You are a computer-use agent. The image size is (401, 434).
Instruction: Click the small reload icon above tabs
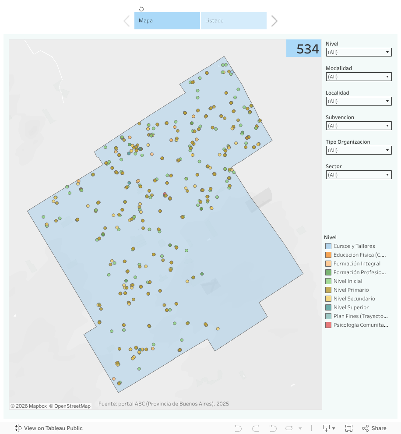[141, 9]
